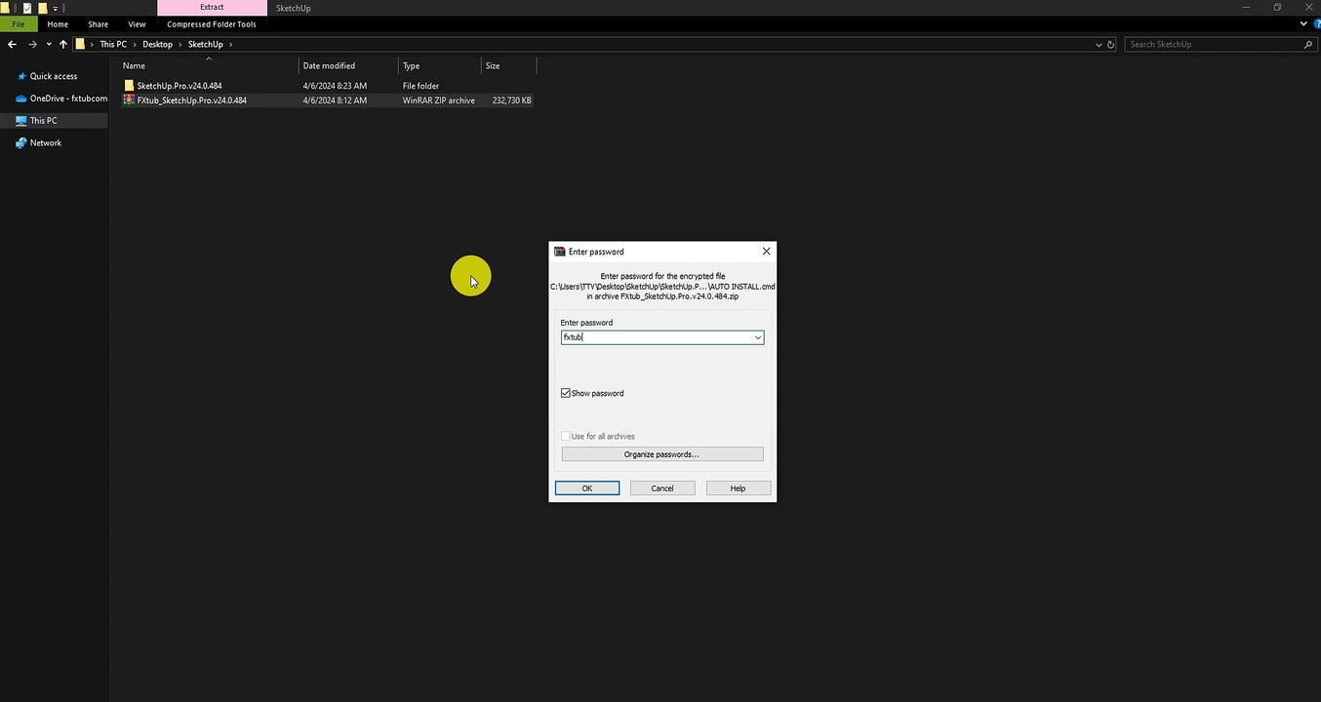Open the Customize Quick Access Toolbar arrow

pyautogui.click(x=56, y=8)
